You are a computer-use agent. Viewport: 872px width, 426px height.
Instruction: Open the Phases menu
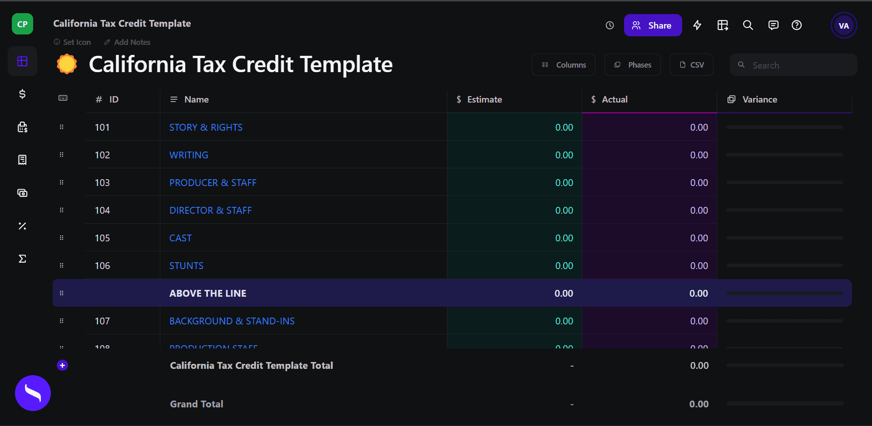click(x=633, y=65)
